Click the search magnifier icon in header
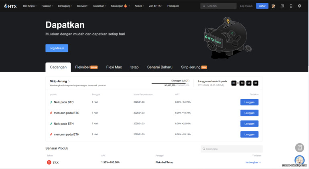The image size is (309, 169). pyautogui.click(x=204, y=6)
